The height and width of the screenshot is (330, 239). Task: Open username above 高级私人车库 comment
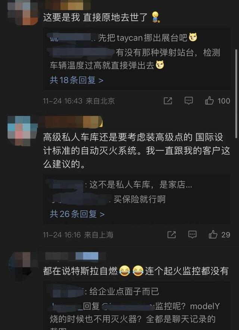point(74,121)
